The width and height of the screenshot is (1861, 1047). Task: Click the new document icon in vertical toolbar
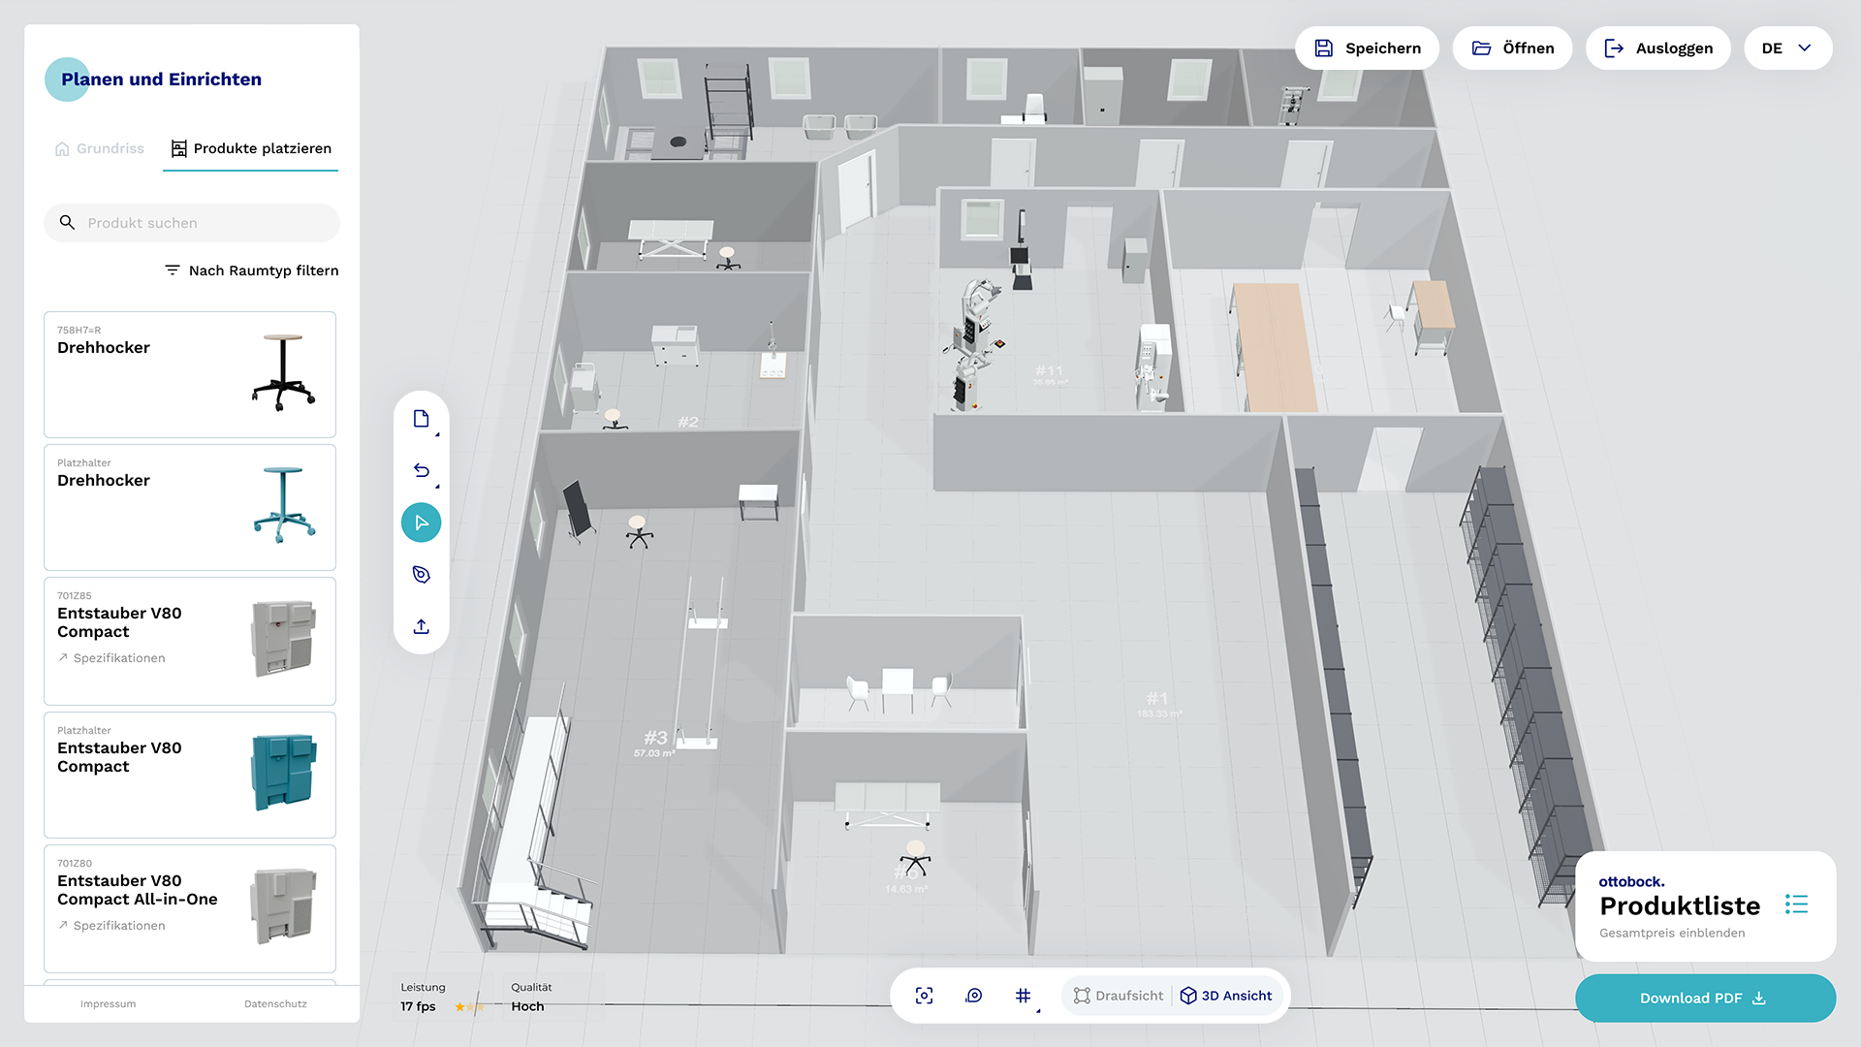point(421,419)
